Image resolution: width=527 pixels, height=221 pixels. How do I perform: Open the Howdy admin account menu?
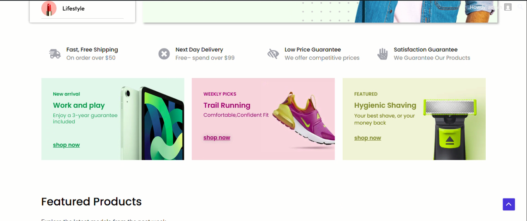pos(485,7)
